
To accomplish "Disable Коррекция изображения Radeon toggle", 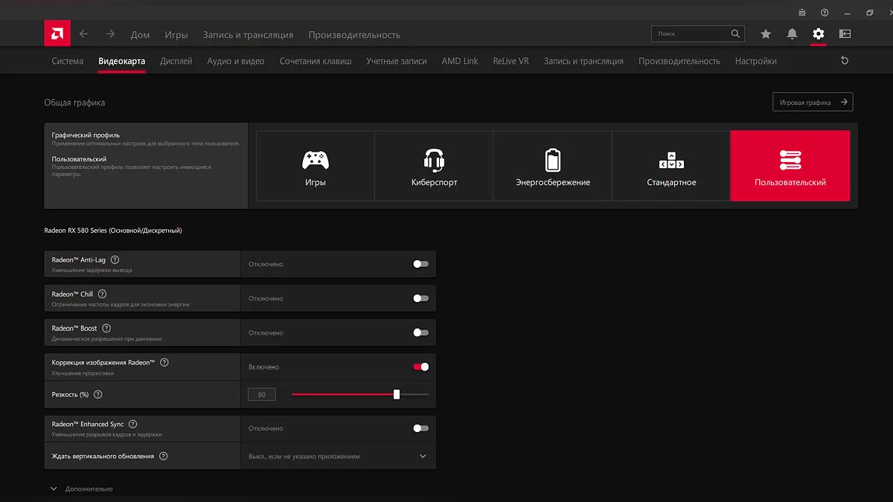I will (421, 367).
